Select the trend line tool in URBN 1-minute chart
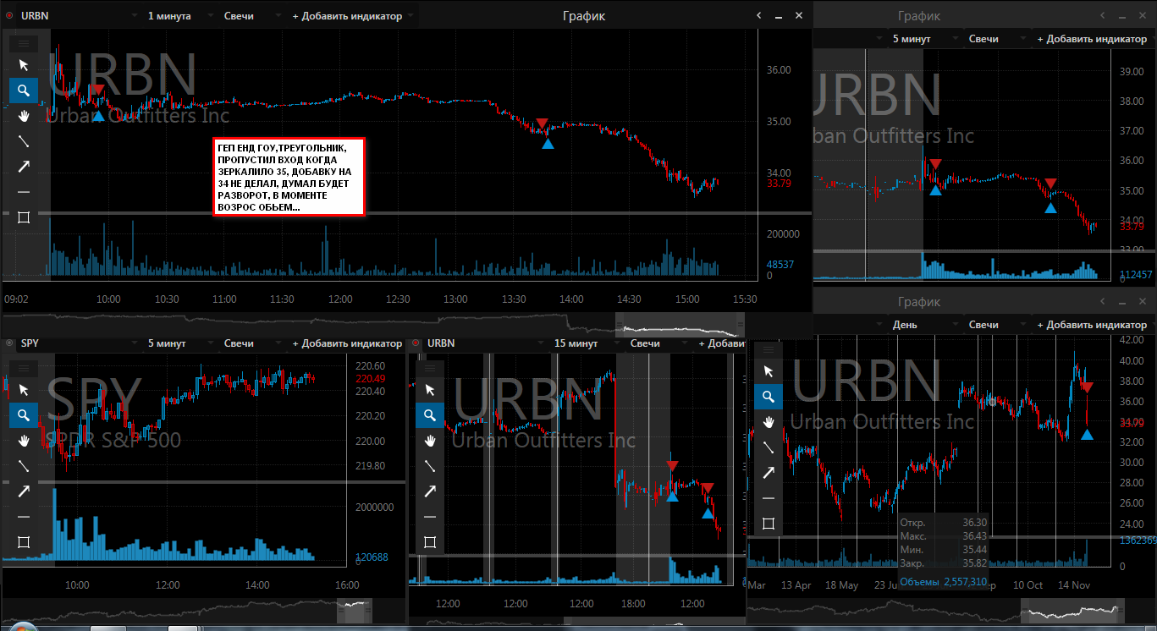Screen dimensions: 1157x631 click(24, 141)
